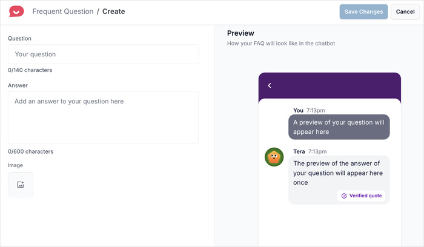424x247 pixels.
Task: Click the 'Tera' sender name
Action: tap(299, 151)
